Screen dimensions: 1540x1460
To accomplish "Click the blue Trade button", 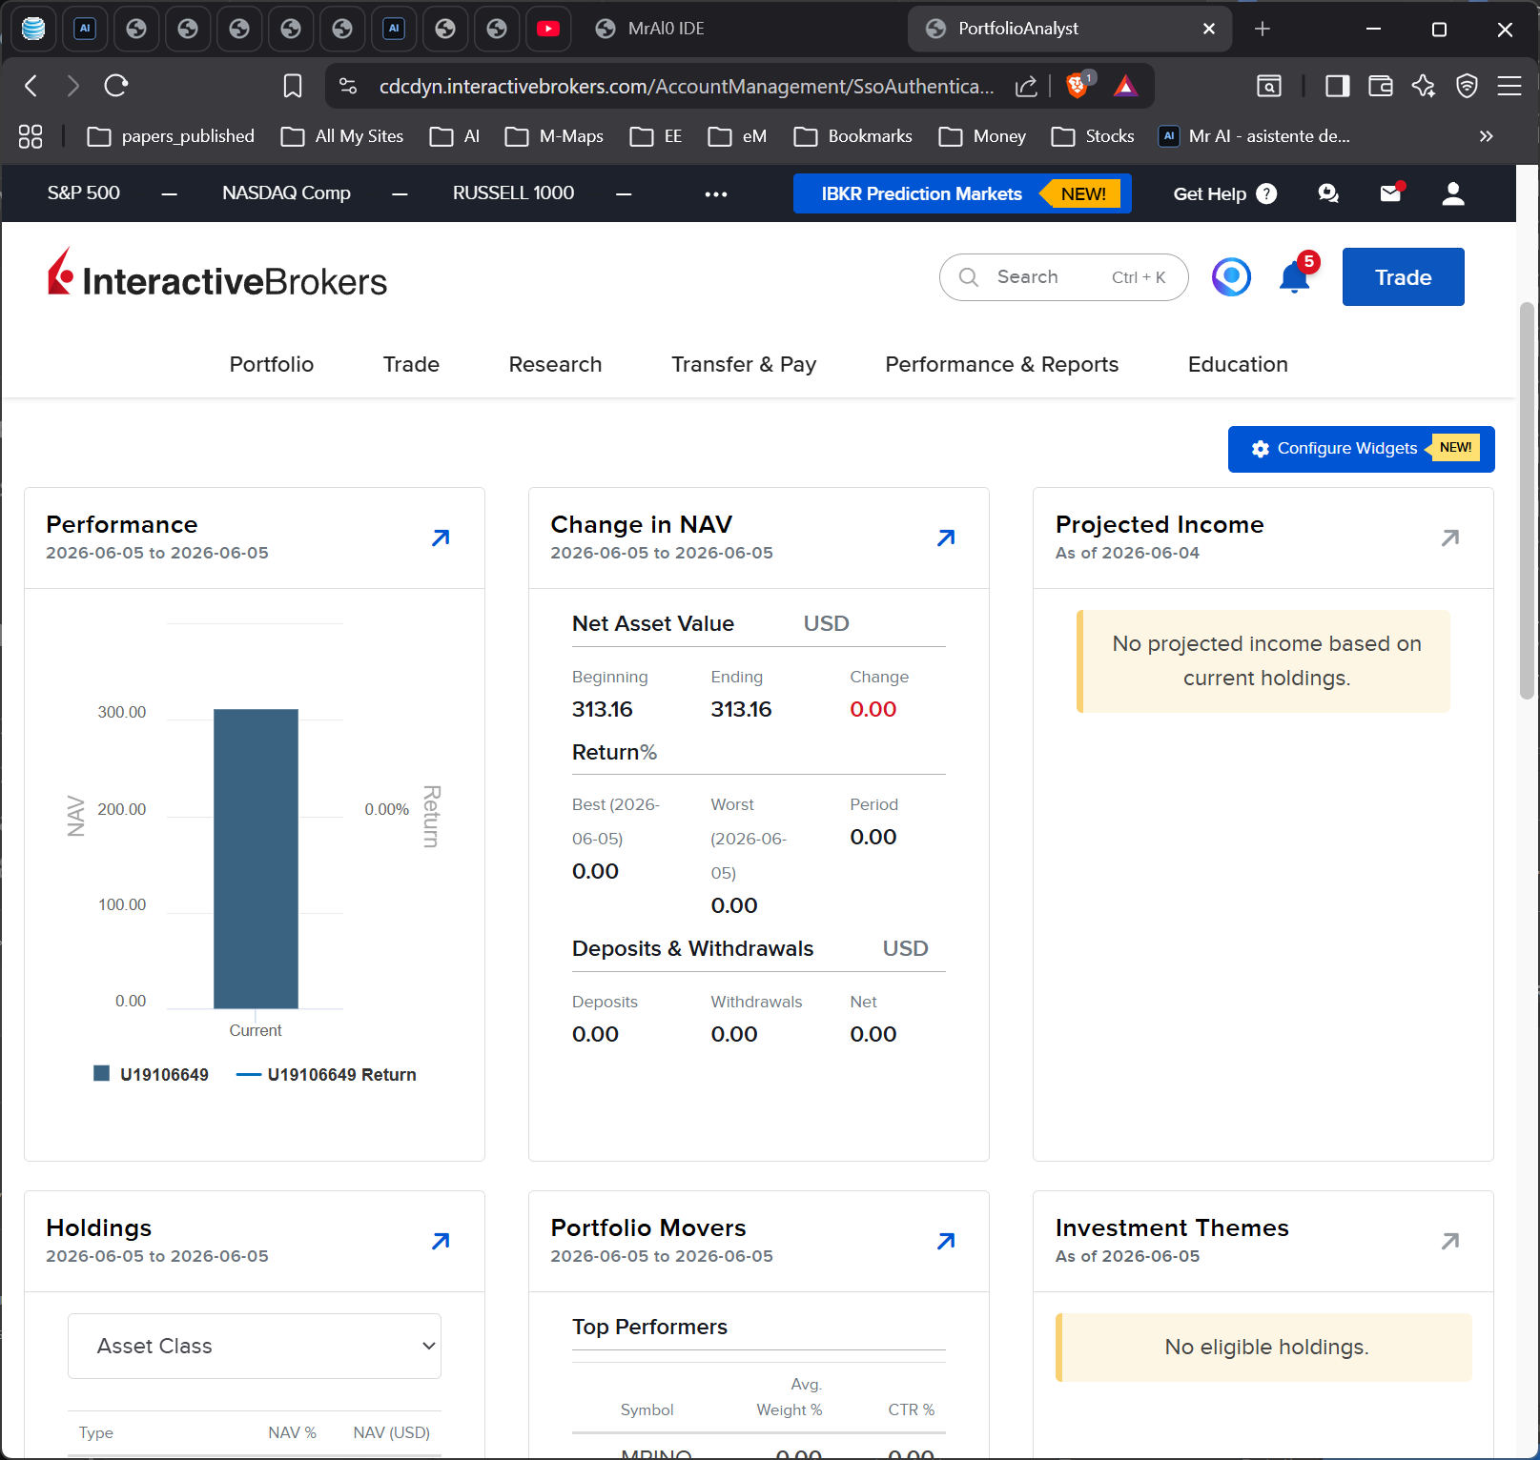I will 1403,277.
